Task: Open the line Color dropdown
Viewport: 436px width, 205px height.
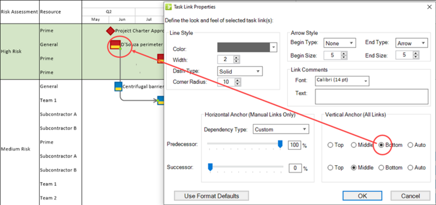Action: (274, 47)
